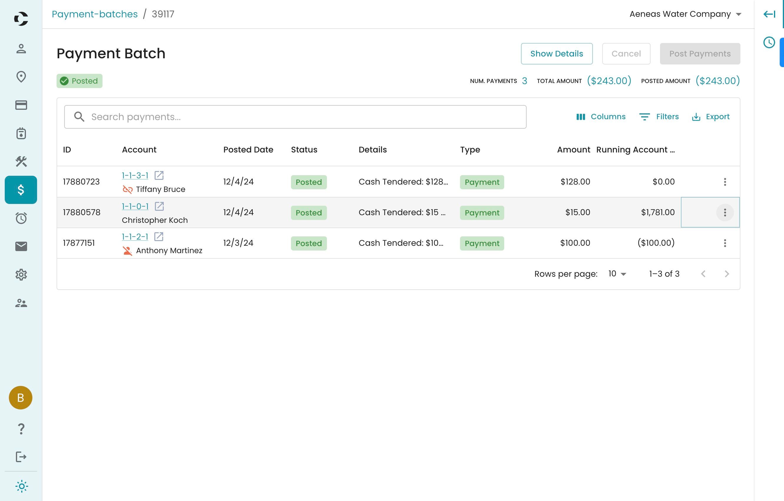Open account link 1-1-2-1
This screenshot has height=501, width=784.
[135, 237]
